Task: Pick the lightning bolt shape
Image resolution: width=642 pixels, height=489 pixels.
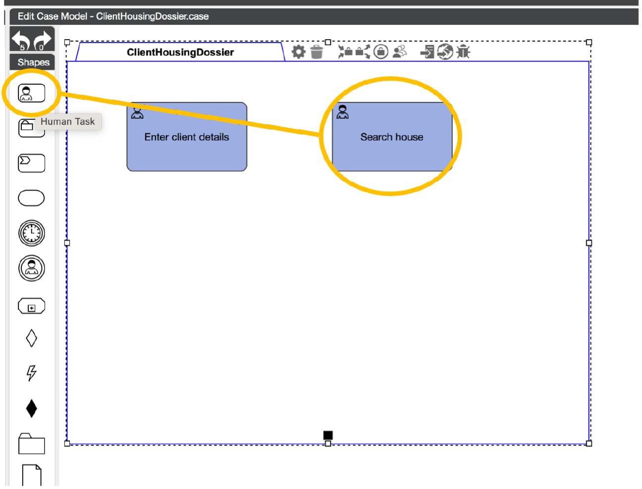Action: (x=31, y=373)
